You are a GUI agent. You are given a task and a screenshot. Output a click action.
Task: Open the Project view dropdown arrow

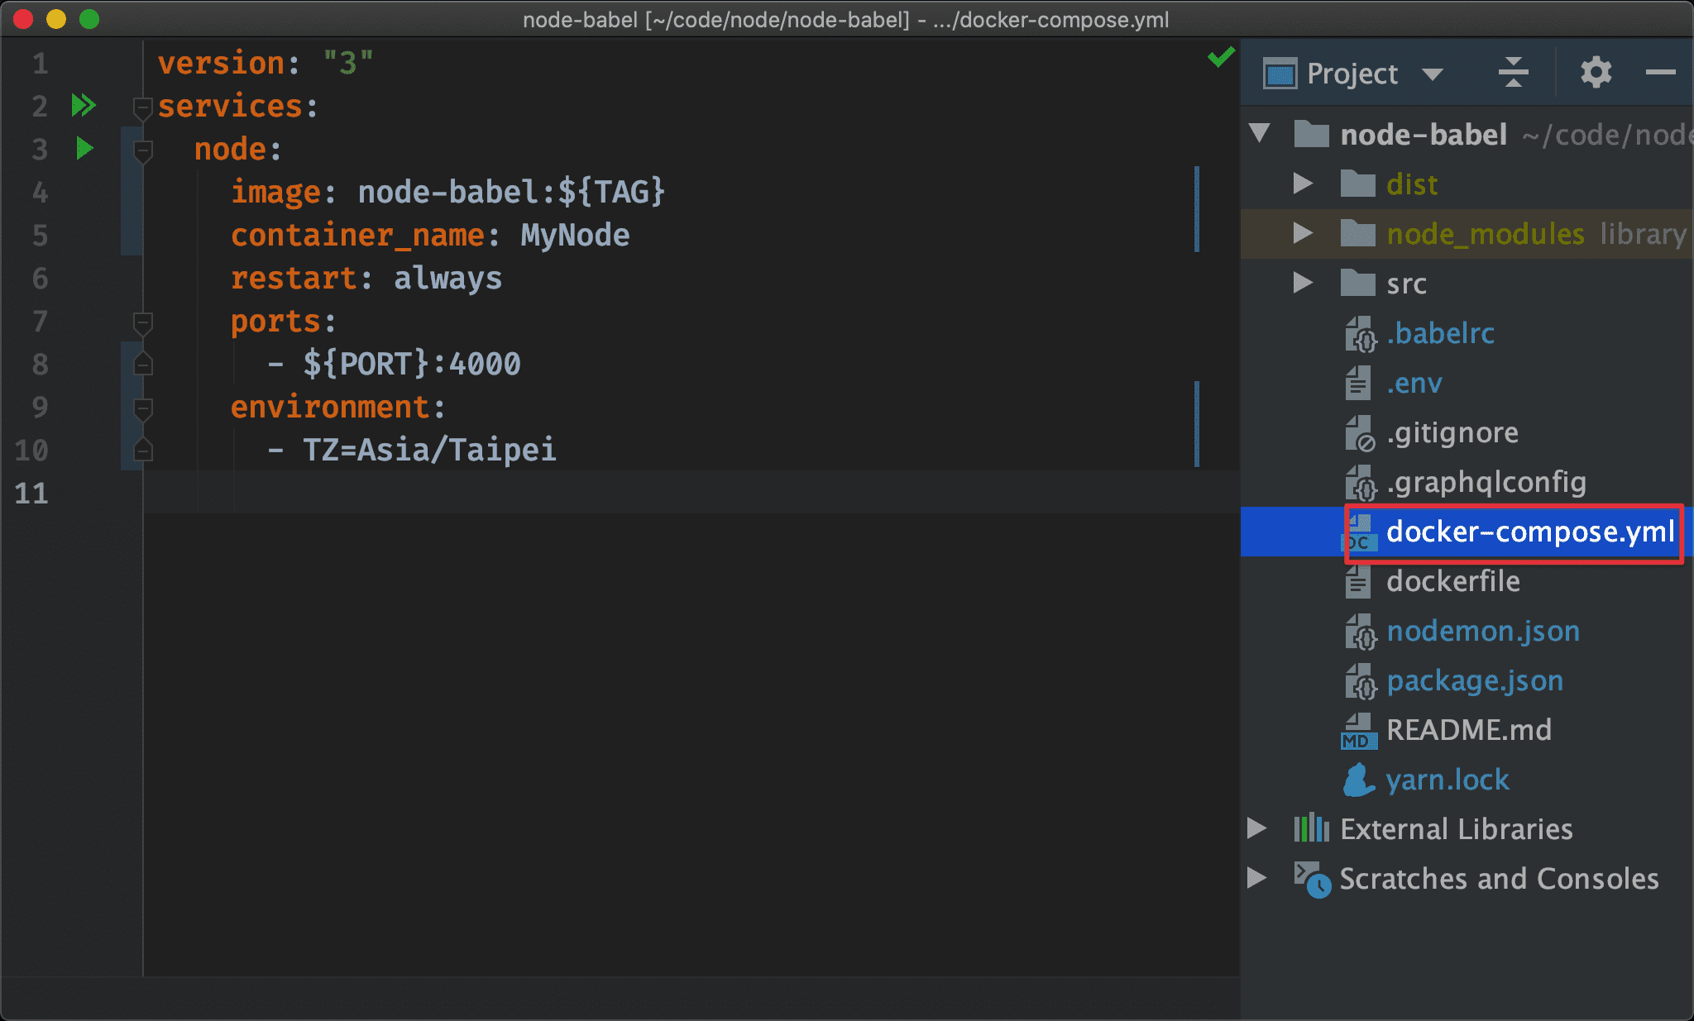tap(1433, 74)
